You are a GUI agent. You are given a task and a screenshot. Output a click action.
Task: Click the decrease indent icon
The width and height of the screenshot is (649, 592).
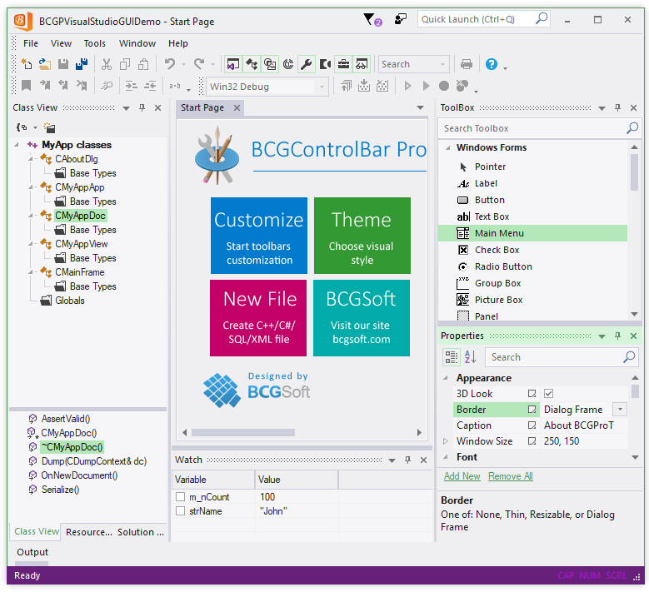click(x=150, y=86)
